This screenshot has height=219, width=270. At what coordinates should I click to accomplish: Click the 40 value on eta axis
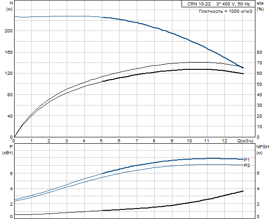pos(260,95)
